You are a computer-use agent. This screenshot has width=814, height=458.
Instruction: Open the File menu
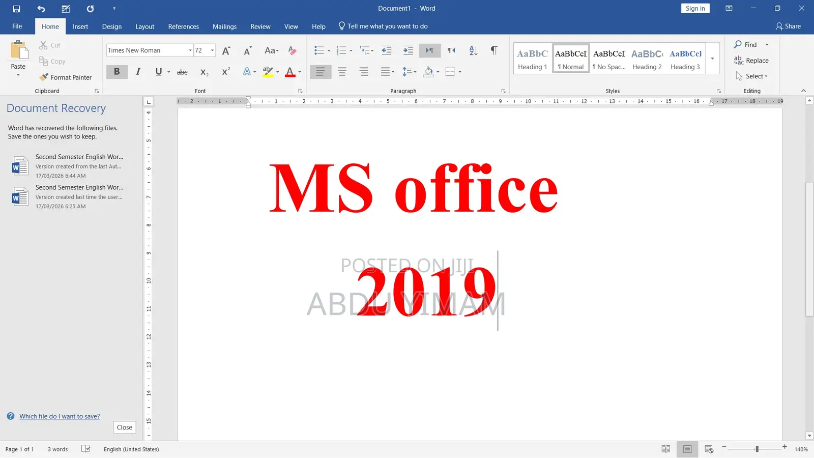point(17,26)
